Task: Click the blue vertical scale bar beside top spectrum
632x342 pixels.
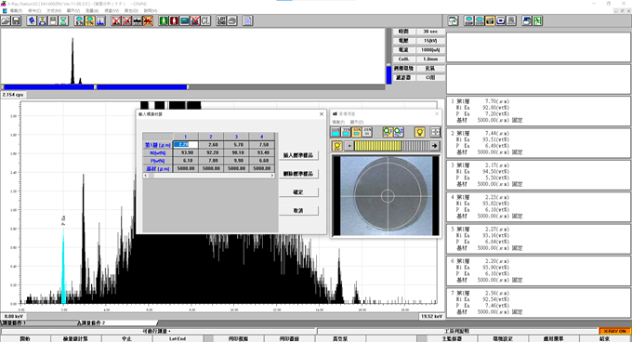Action: [x=388, y=75]
